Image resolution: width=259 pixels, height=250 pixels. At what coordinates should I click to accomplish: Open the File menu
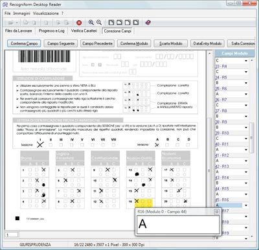point(7,14)
